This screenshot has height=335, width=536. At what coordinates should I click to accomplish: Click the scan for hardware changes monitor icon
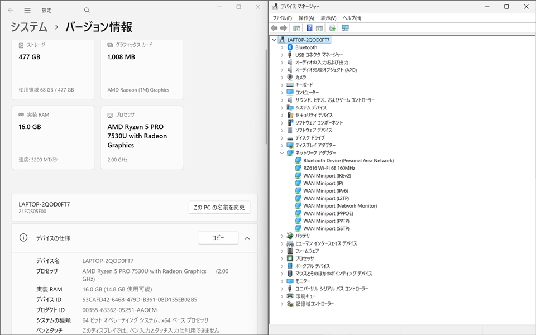(345, 28)
